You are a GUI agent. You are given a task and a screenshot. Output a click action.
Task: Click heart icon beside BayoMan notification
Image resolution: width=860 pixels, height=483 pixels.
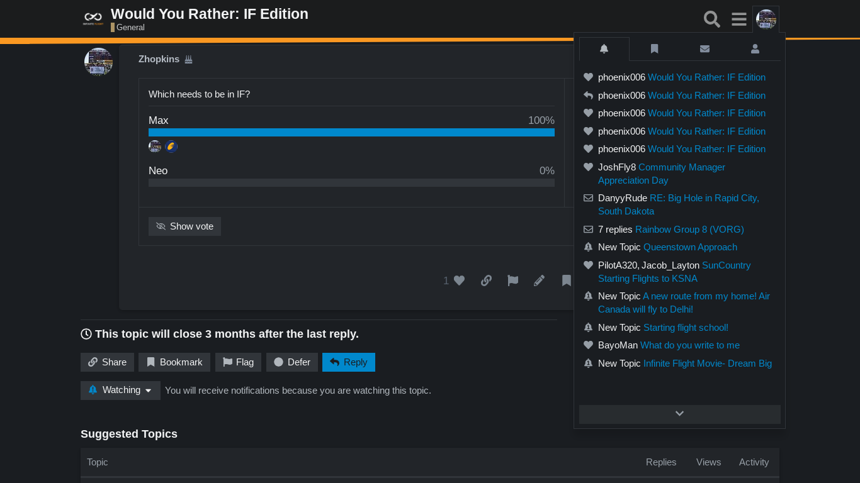pos(588,345)
